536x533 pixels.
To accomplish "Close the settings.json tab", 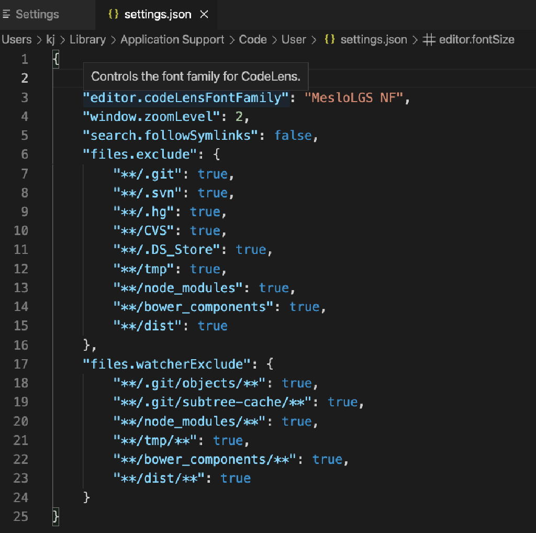I will click(x=204, y=15).
